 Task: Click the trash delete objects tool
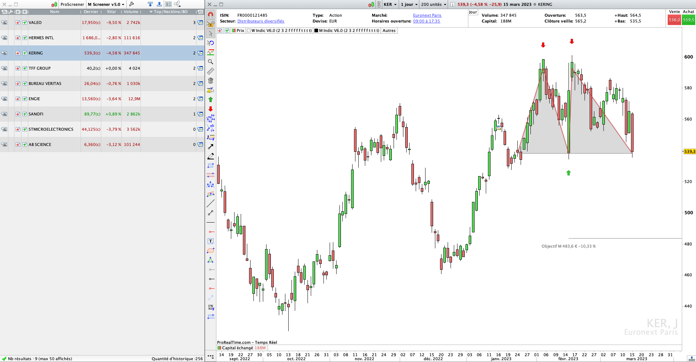211,81
